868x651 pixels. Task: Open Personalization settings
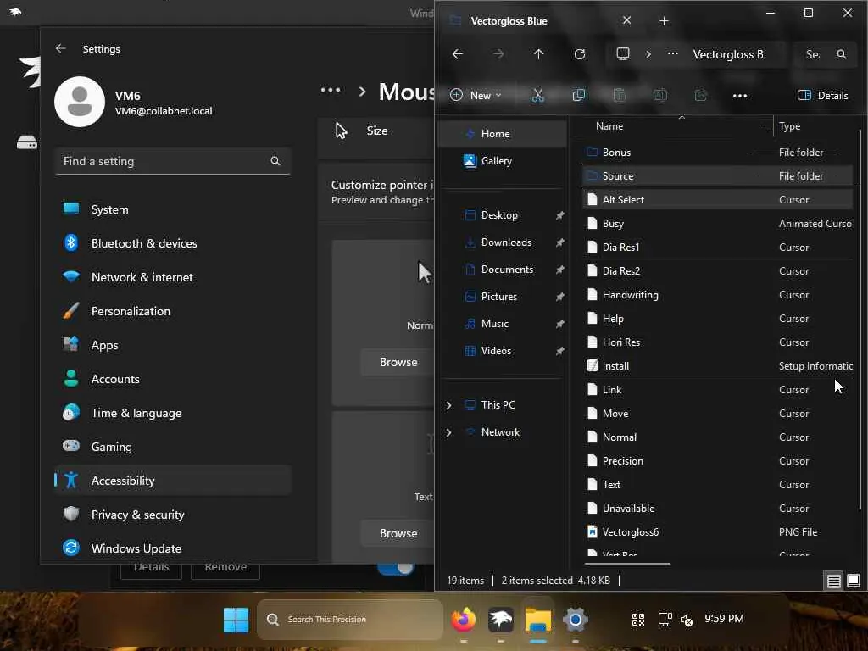pyautogui.click(x=173, y=311)
